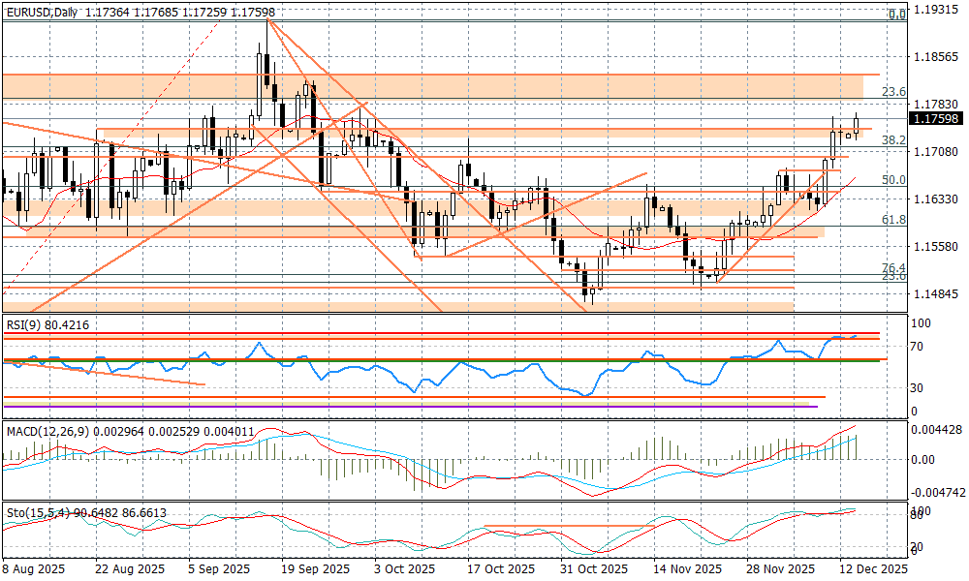Click the 8 Aug 2025 date marker
This screenshot has width=969, height=581.
(34, 568)
